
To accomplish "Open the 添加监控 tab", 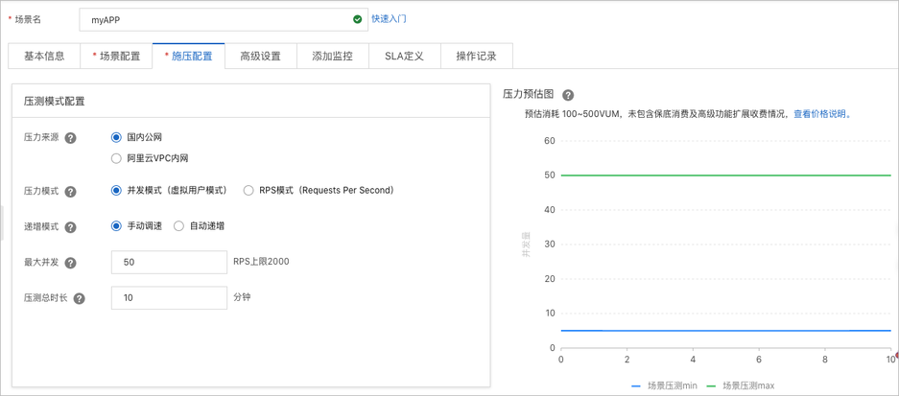I will click(x=333, y=57).
